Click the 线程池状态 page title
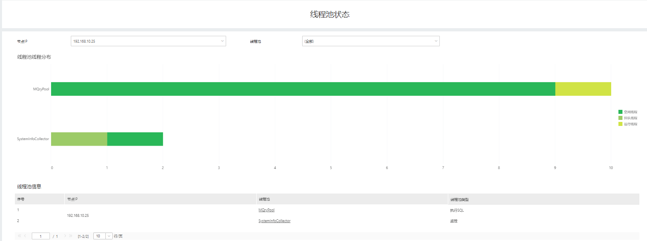The image size is (647, 241). pyautogui.click(x=330, y=14)
